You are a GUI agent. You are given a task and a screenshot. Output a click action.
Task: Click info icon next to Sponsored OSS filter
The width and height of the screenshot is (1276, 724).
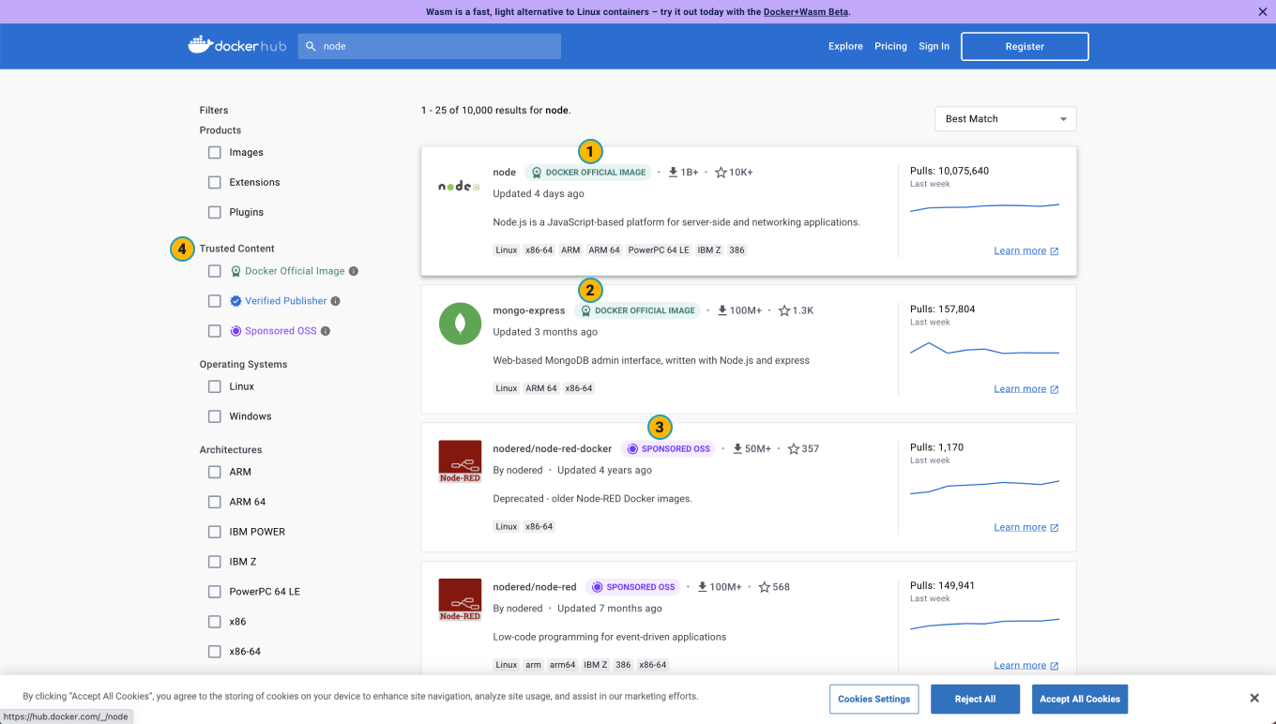coord(326,331)
